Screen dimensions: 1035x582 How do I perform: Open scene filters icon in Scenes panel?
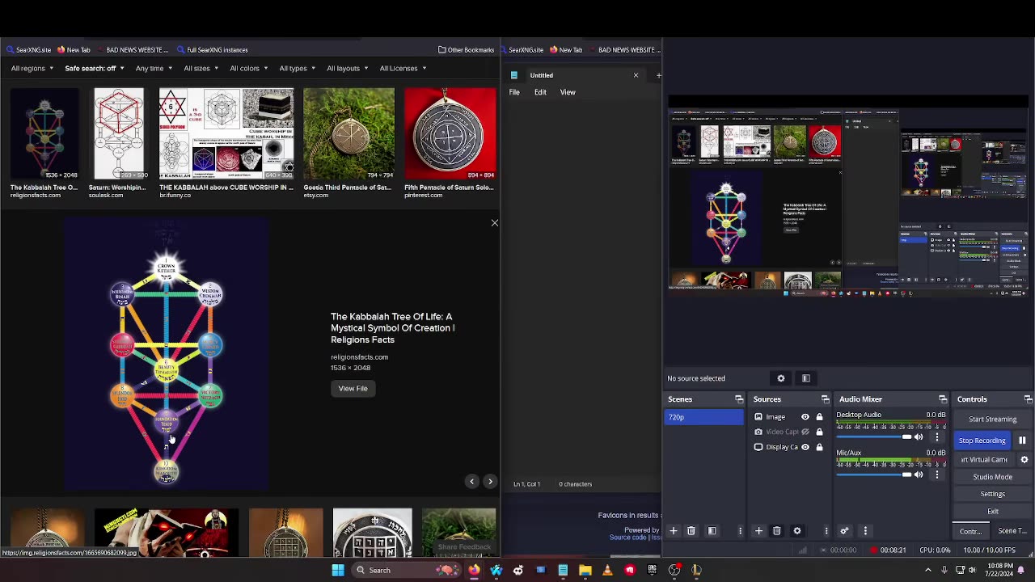coord(712,531)
